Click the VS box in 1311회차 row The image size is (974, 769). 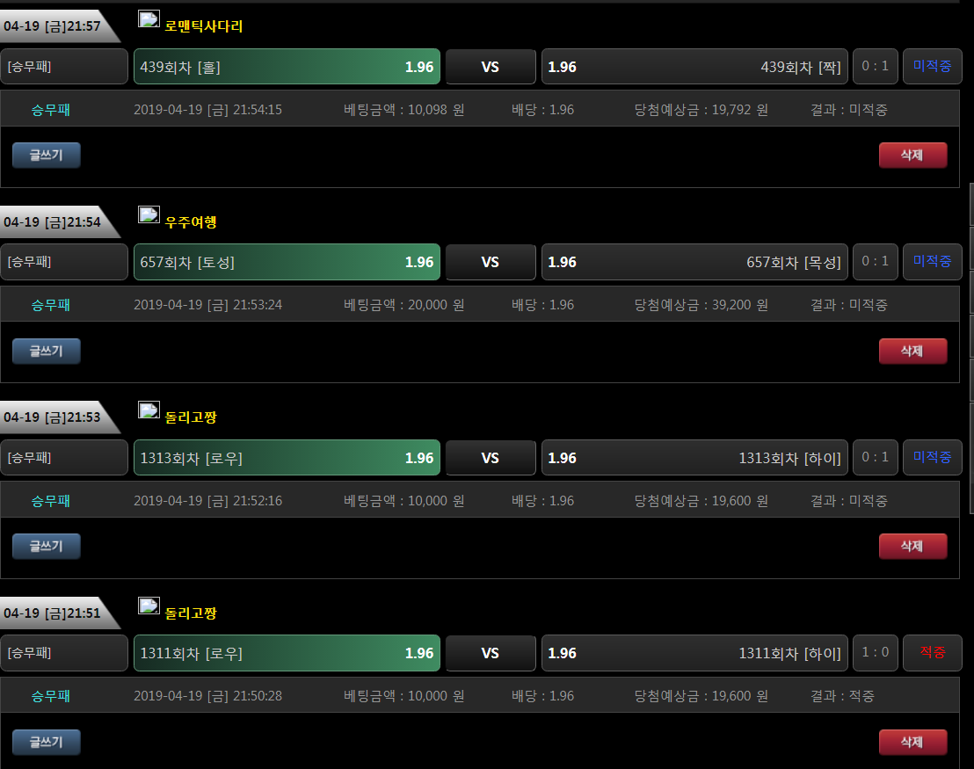[491, 654]
